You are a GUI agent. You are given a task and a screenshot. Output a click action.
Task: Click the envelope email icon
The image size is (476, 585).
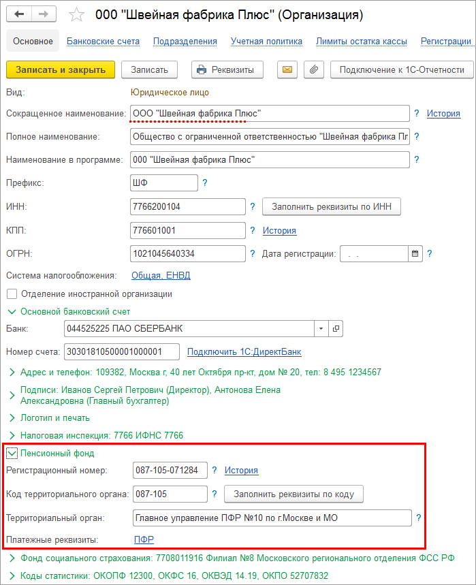287,69
